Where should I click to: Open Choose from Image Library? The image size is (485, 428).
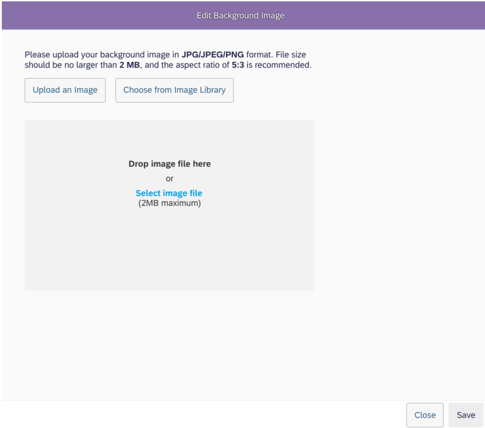pyautogui.click(x=174, y=90)
